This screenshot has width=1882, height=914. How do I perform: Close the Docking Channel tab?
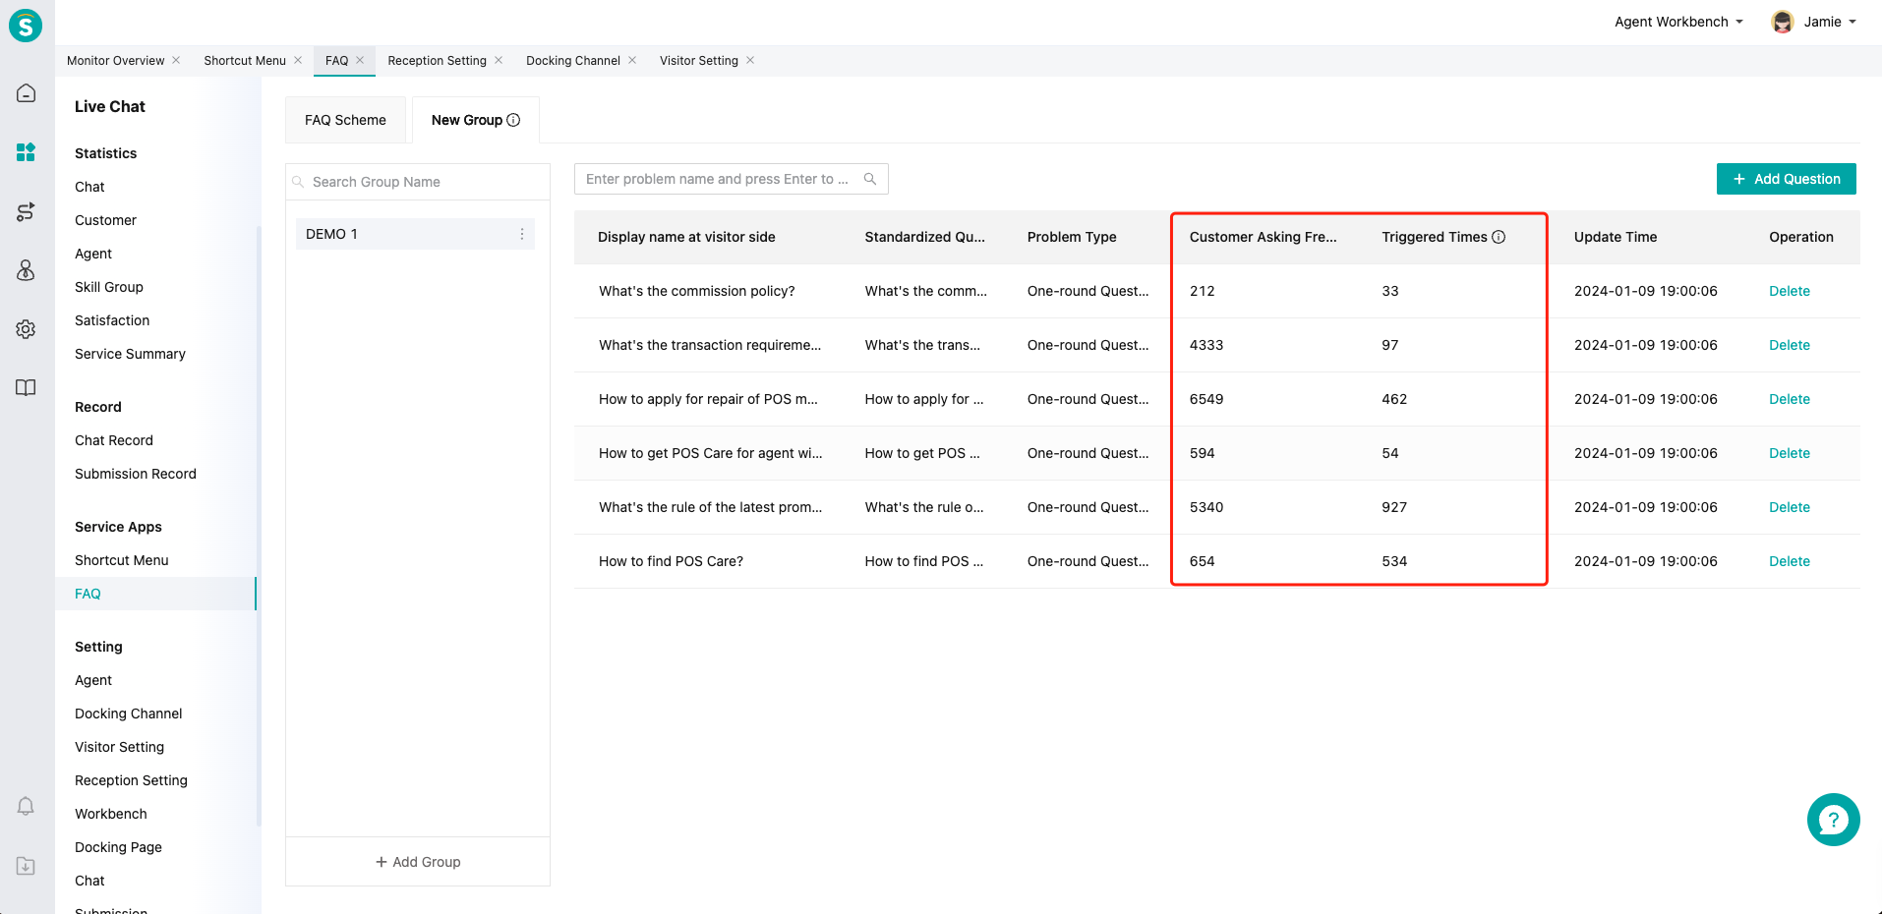click(x=632, y=60)
